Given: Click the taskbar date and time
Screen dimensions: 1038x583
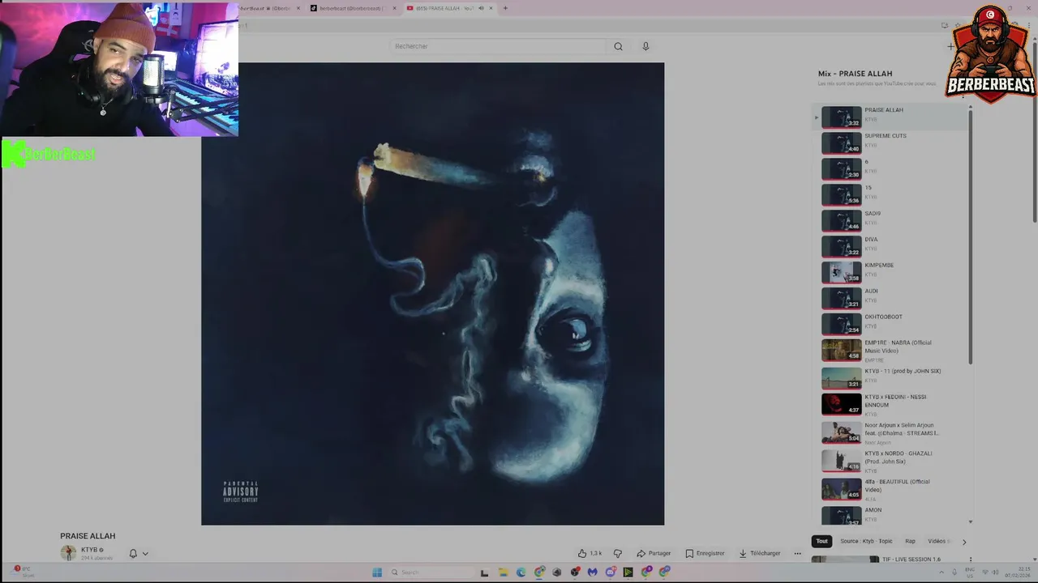Looking at the screenshot, I should pos(1017,572).
